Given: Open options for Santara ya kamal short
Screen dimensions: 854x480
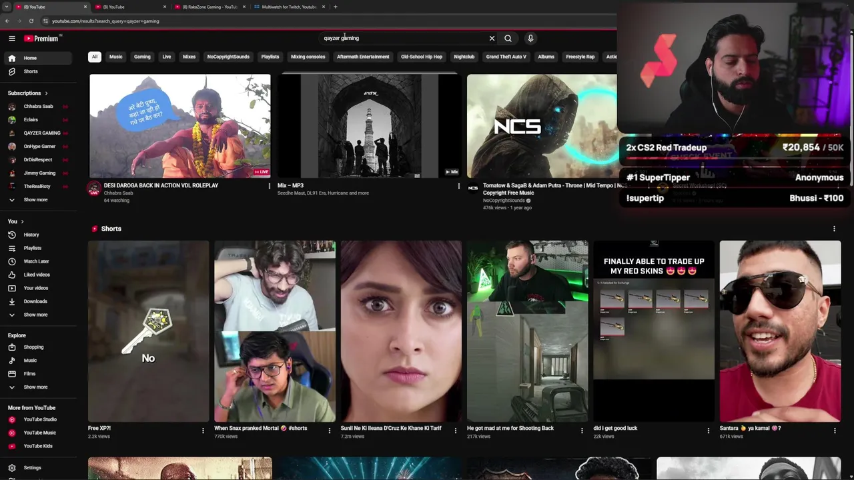Looking at the screenshot, I should [x=835, y=431].
